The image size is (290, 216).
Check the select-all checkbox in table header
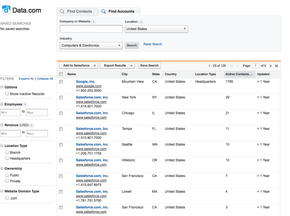pyautogui.click(x=61, y=74)
